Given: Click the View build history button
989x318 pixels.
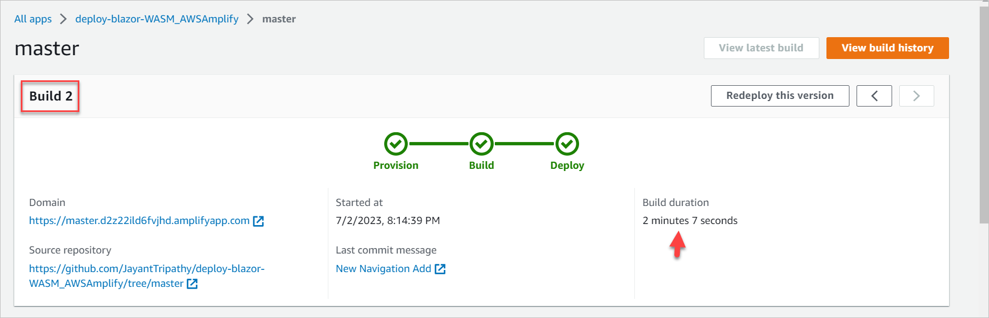Looking at the screenshot, I should tap(887, 48).
